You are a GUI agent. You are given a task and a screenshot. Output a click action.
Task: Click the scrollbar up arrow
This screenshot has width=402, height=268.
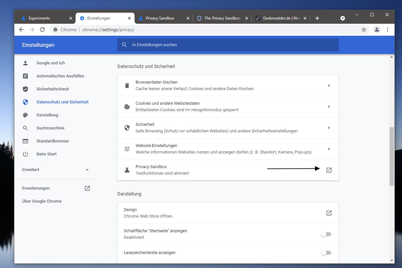click(392, 58)
